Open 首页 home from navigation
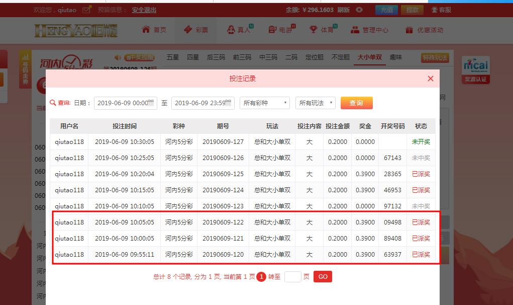 click(154, 30)
